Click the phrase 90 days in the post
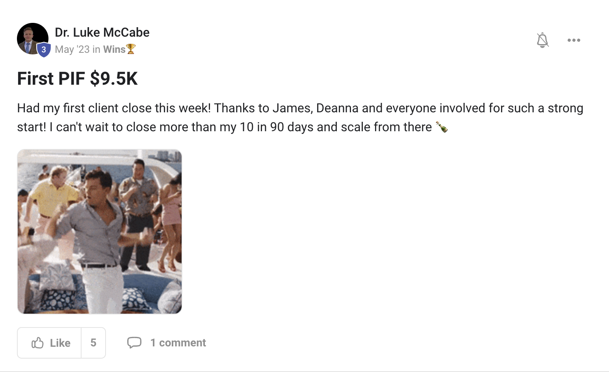 (292, 127)
